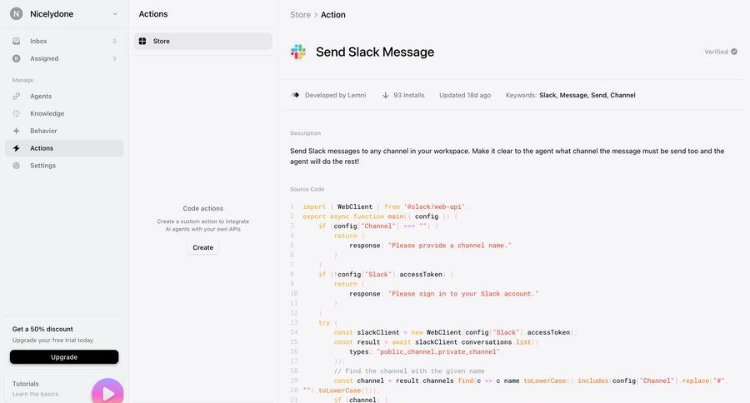Click code line 1 importing WebClient
Viewport: 750px width, 403px height.
[x=386, y=206]
